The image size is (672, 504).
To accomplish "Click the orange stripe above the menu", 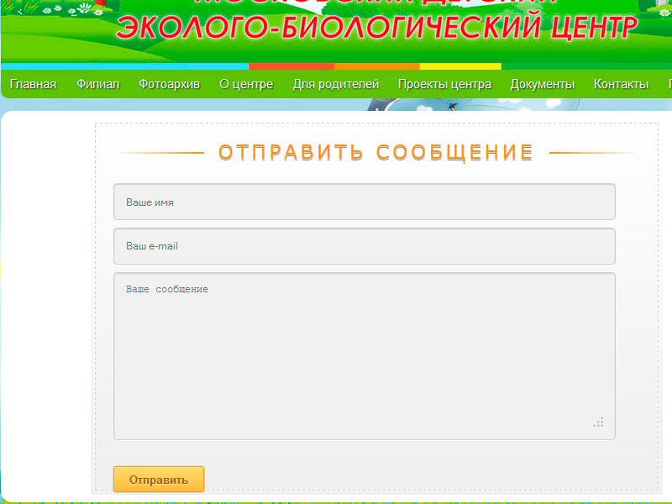I will pyautogui.click(x=376, y=66).
